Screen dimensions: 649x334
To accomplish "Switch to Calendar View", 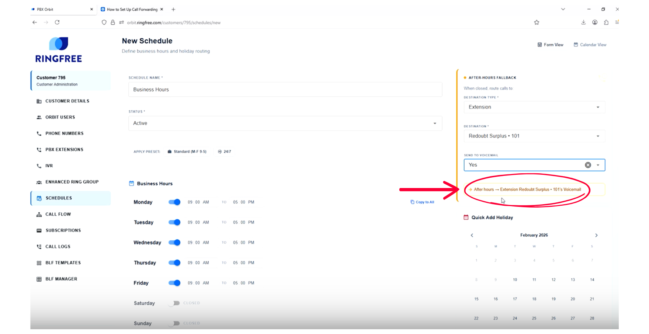I will point(590,45).
